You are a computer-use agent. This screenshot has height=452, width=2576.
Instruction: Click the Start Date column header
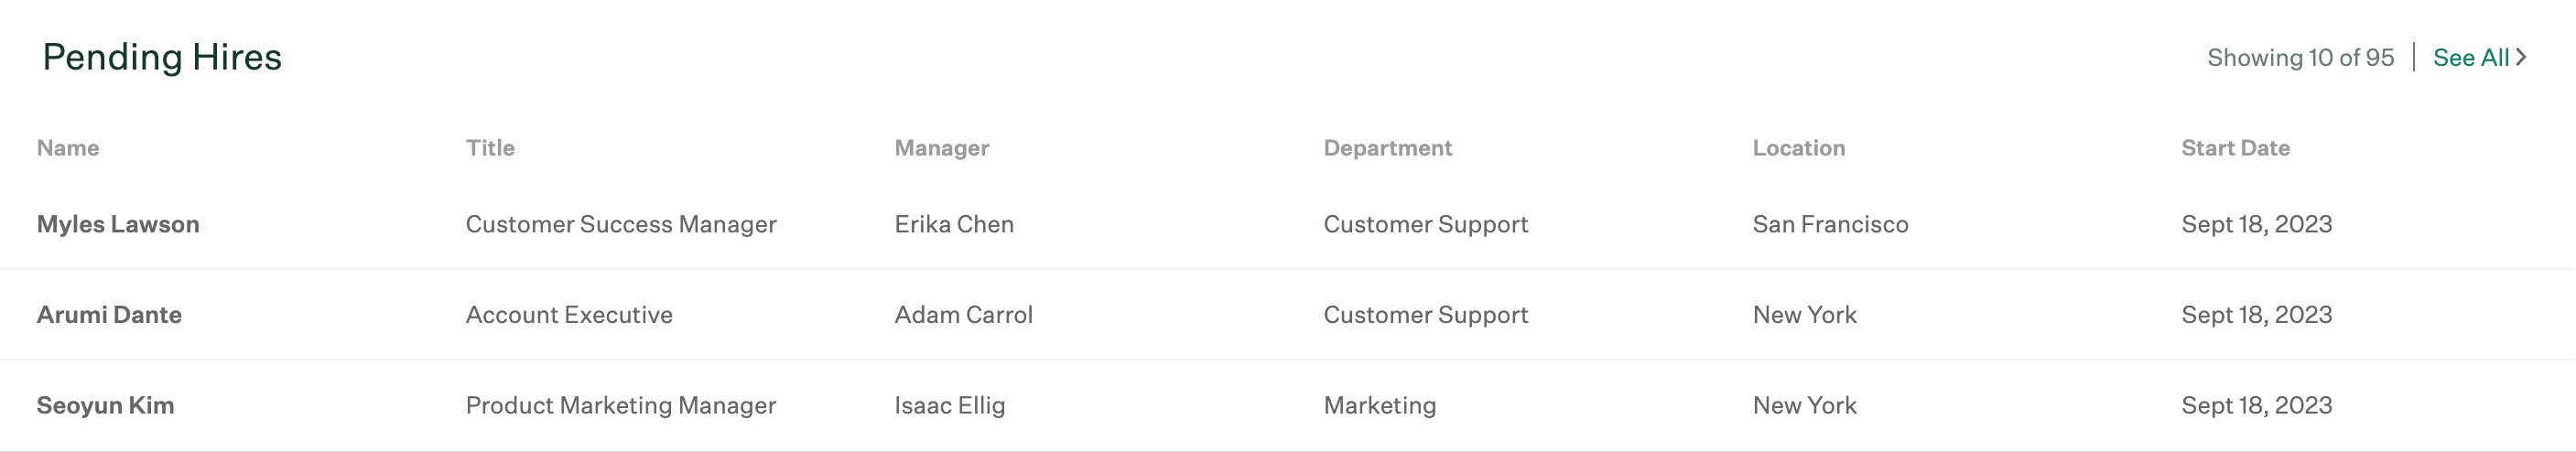2235,148
